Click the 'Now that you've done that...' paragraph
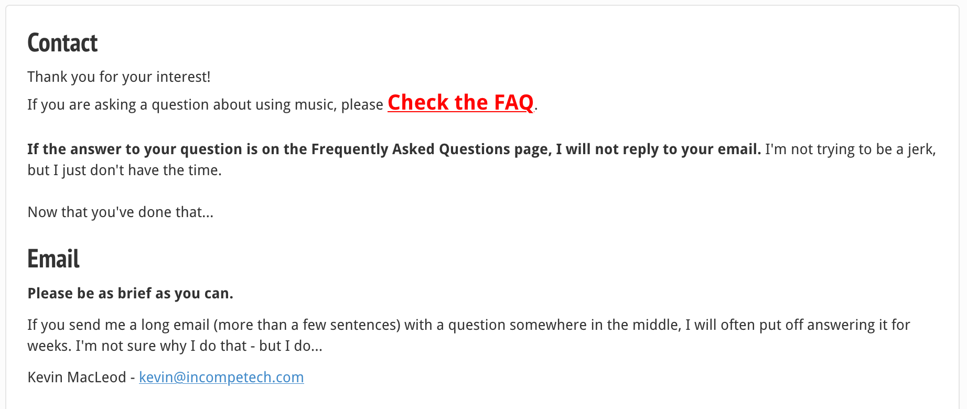The height and width of the screenshot is (409, 967). tap(121, 212)
